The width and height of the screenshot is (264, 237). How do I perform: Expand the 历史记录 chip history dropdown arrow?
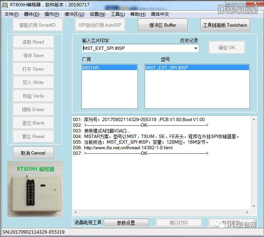tap(196, 48)
